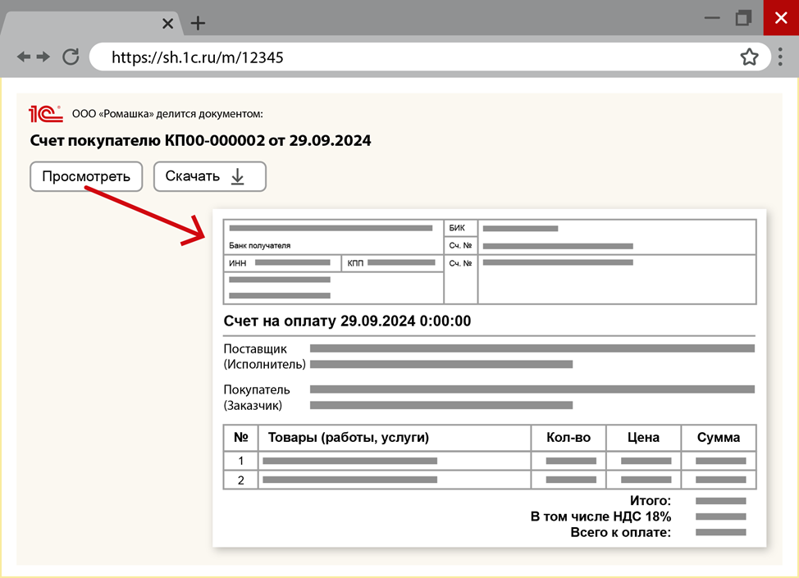The image size is (799, 578).
Task: Click the 1C logo
Action: pyautogui.click(x=46, y=114)
